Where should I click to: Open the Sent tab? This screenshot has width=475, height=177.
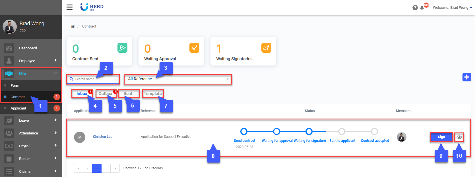[128, 94]
